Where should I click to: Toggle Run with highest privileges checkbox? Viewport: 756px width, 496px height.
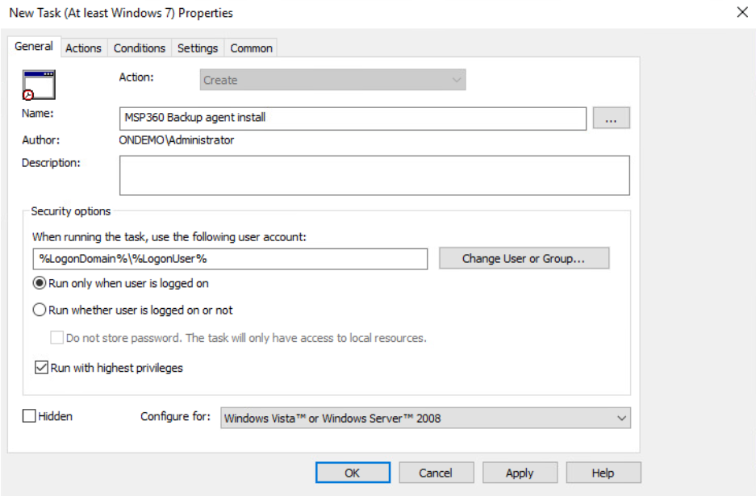coord(41,367)
